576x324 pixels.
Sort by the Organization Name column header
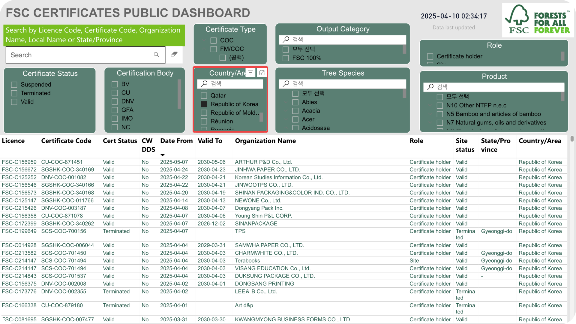tap(265, 141)
